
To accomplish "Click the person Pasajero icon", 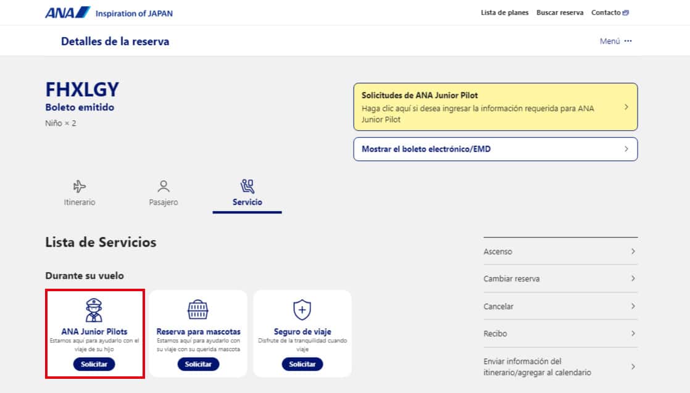I will [164, 186].
